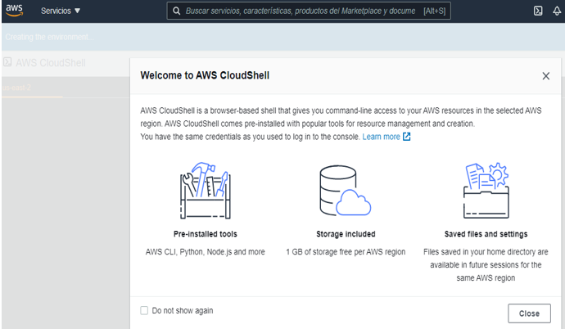Click the AWS CloudShell terminal icon in the header

pyautogui.click(x=7, y=62)
